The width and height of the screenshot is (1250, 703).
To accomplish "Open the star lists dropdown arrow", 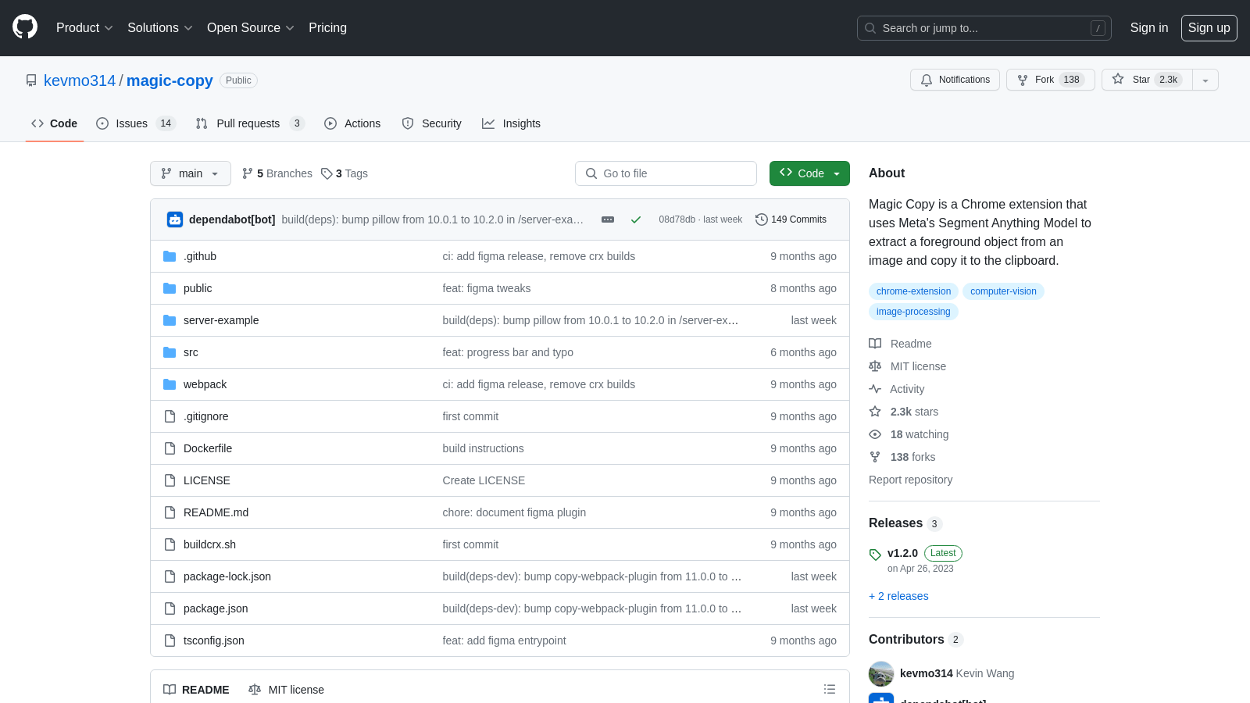I will [1205, 80].
